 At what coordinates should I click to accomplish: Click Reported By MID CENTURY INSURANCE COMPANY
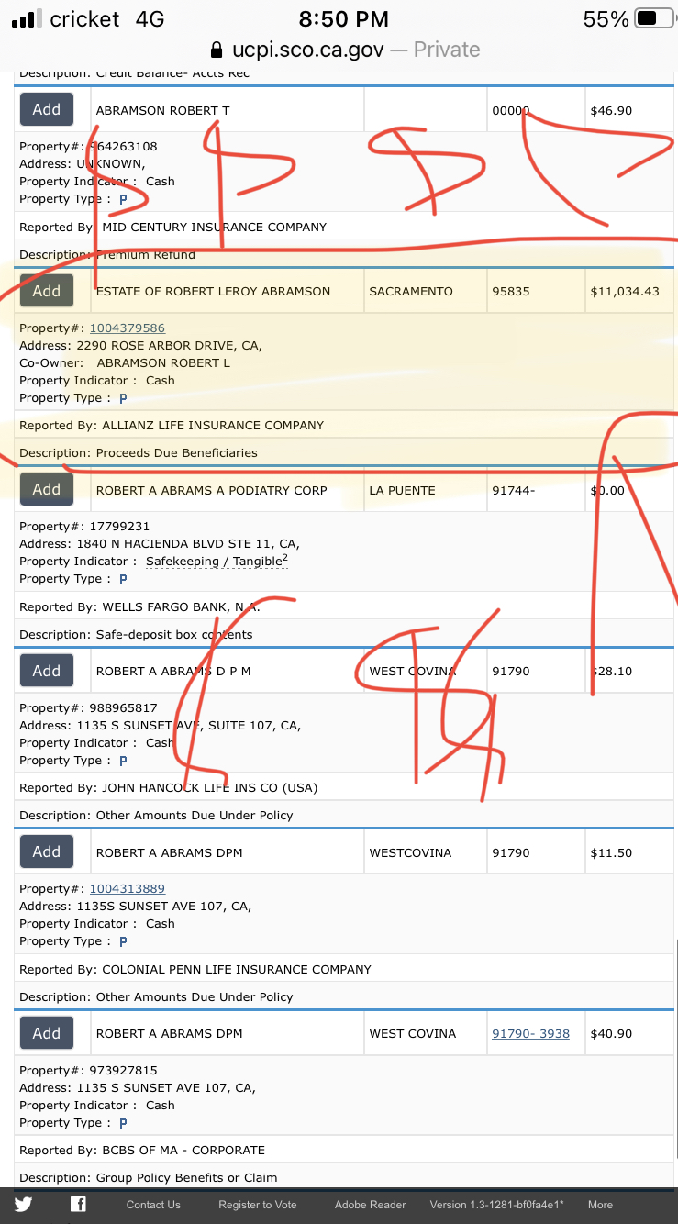172,227
